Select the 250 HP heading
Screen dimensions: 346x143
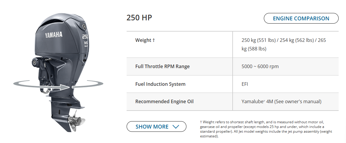click(139, 18)
